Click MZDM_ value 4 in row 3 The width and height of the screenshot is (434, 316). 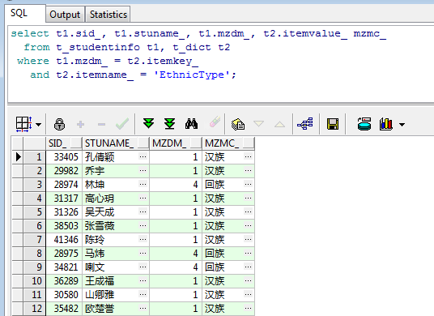pyautogui.click(x=195, y=185)
